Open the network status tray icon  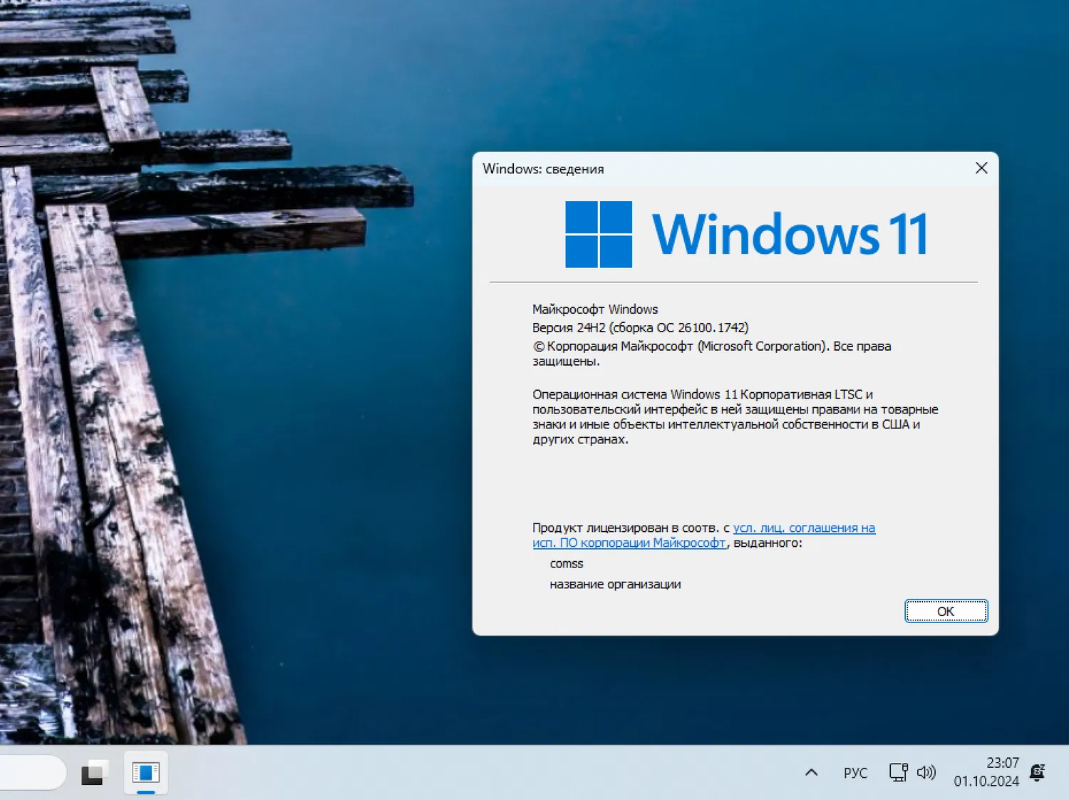pos(898,772)
